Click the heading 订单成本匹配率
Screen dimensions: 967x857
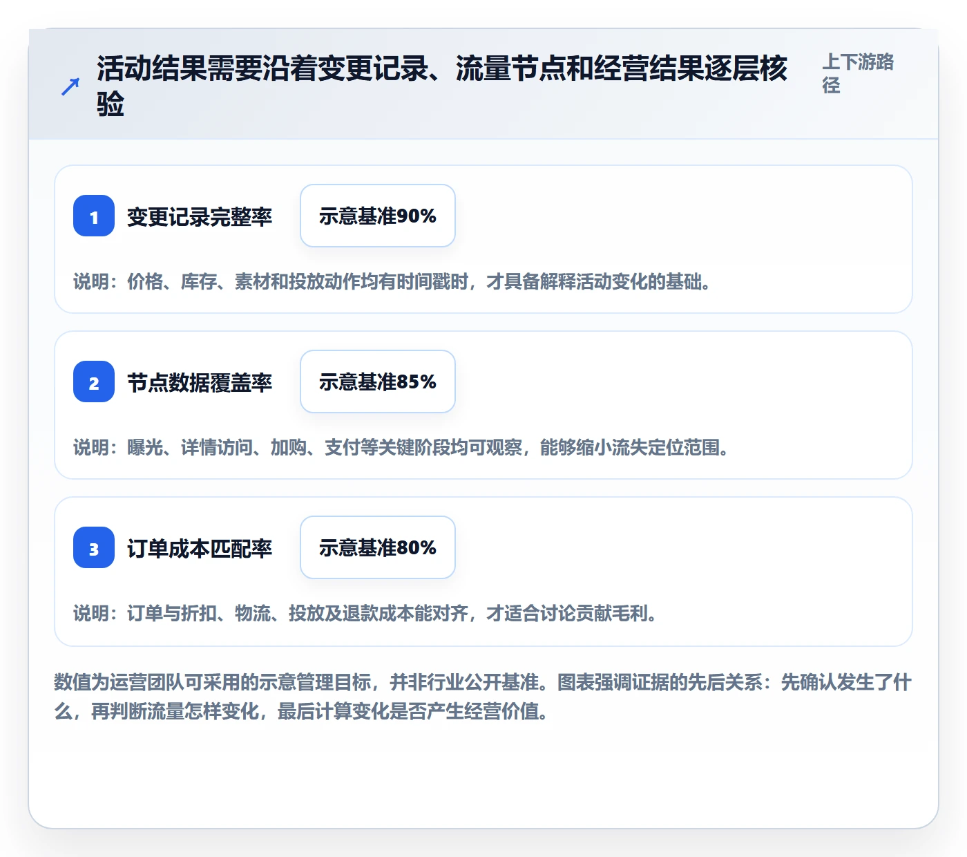(200, 549)
